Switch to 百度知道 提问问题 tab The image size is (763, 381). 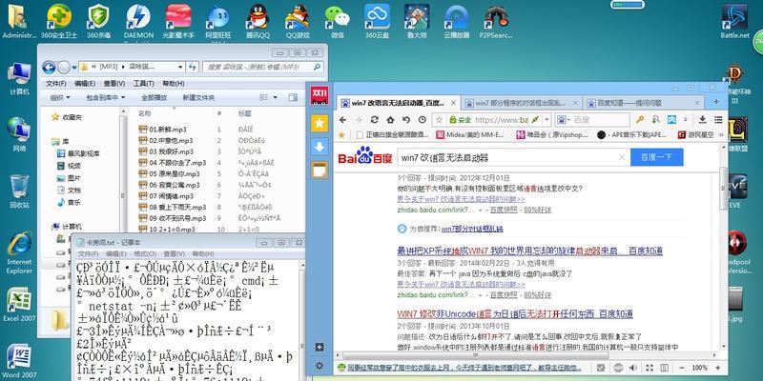[x=643, y=103]
